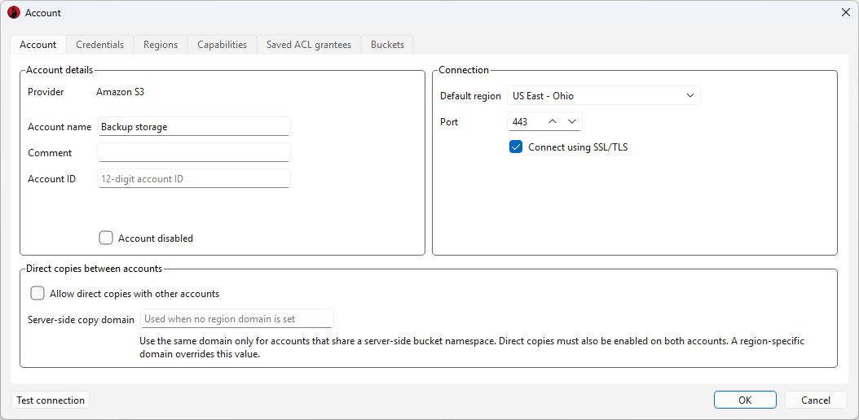Click the Account name input field
Viewport: 859px width, 420px height.
point(194,126)
